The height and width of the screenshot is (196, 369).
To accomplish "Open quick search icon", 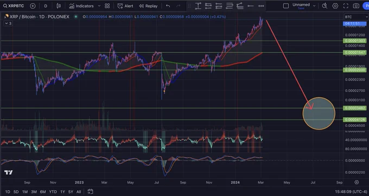I will click(x=325, y=6).
